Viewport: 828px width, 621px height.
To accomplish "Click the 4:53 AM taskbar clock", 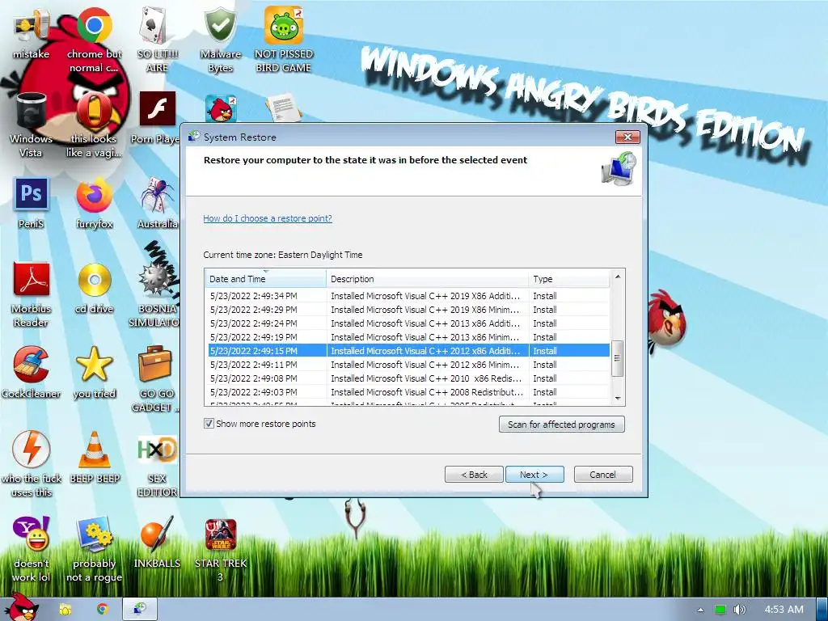I will (x=784, y=610).
